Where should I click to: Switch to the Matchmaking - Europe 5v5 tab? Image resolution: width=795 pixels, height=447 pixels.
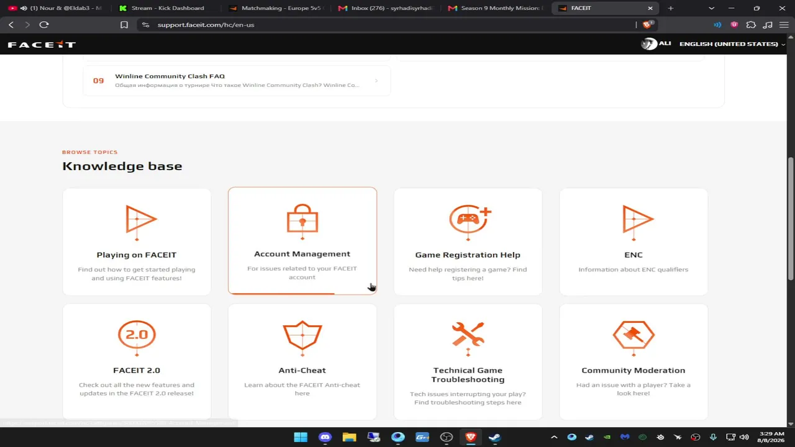click(276, 8)
